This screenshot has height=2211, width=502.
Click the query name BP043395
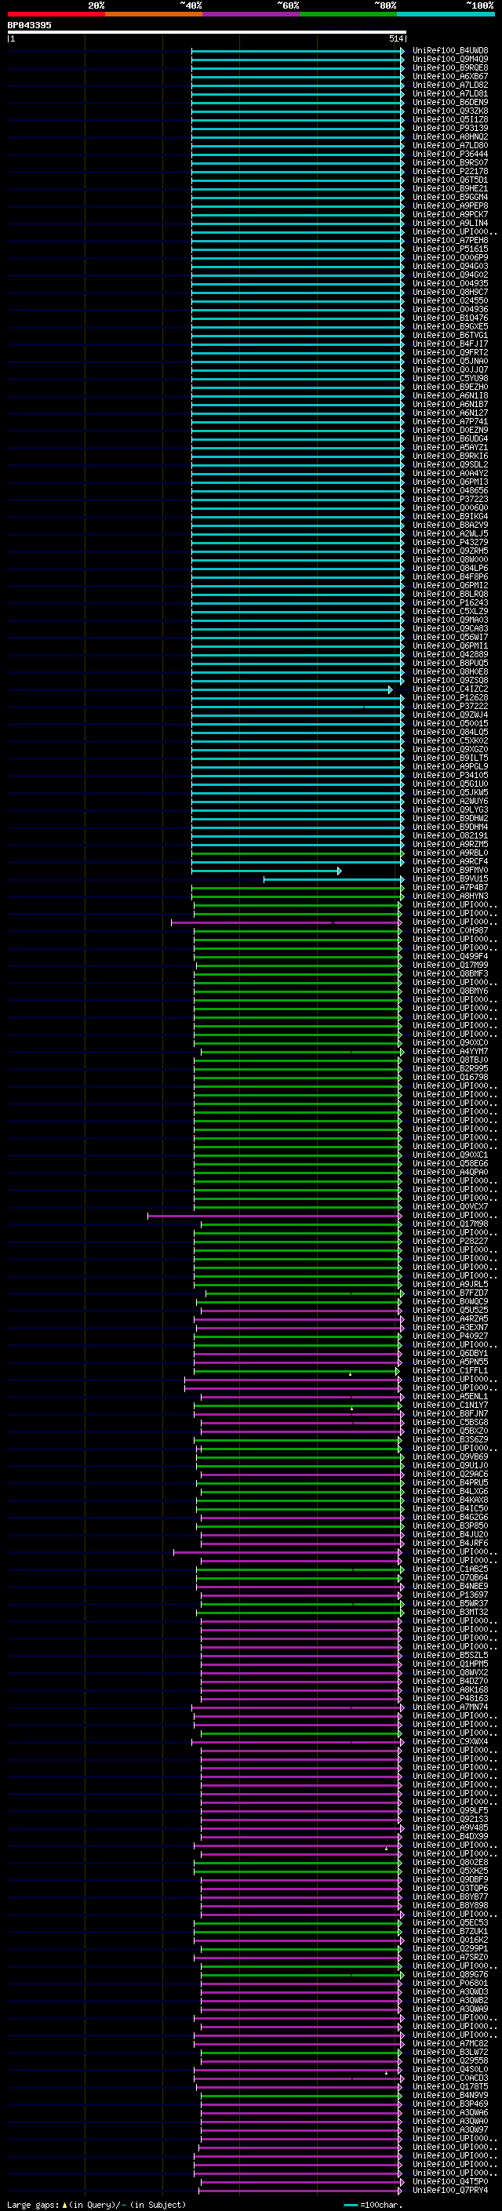click(x=29, y=25)
